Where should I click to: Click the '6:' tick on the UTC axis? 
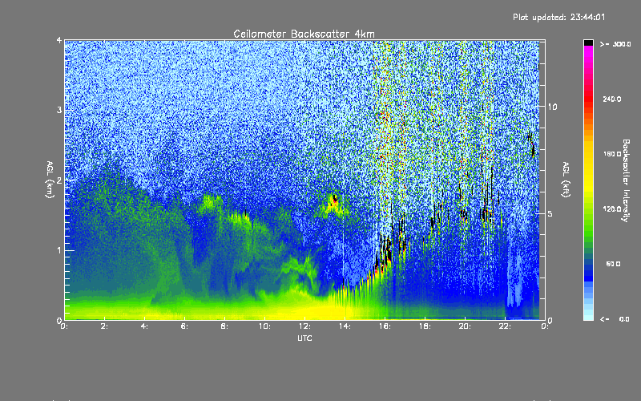tap(184, 326)
